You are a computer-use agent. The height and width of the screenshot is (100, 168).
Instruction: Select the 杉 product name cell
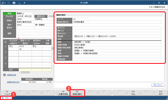[x=25, y=49]
